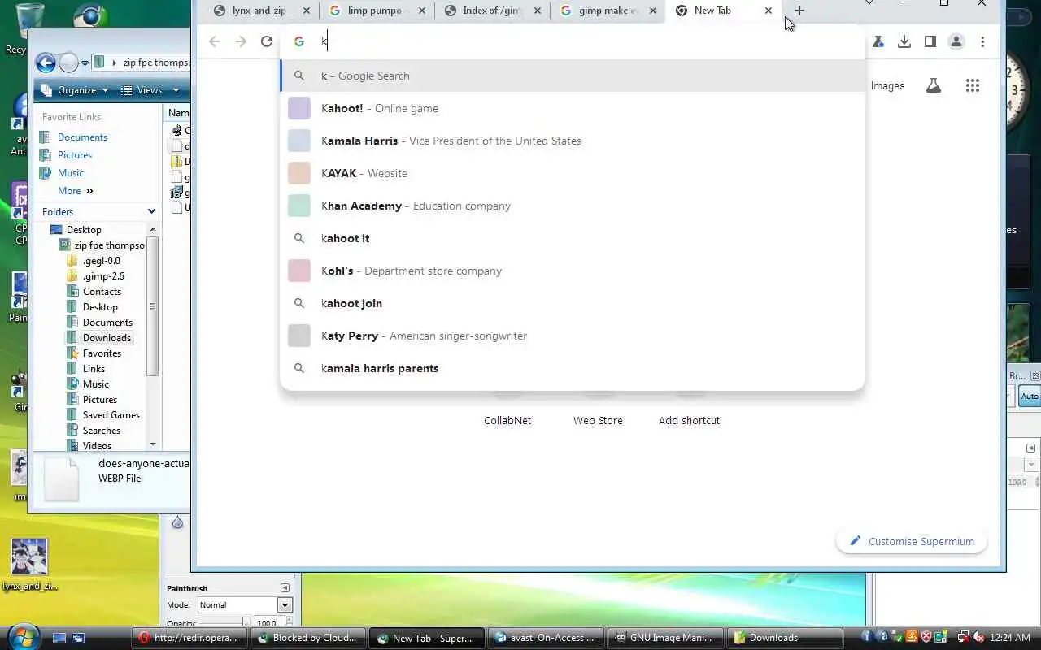Screen dimensions: 1041x650
Task: Select Contacts in folder tree
Action: 102,292
